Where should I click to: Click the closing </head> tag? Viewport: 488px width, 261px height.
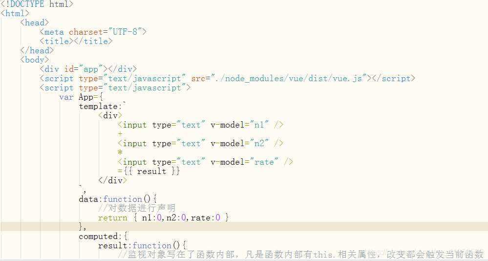tap(37, 50)
